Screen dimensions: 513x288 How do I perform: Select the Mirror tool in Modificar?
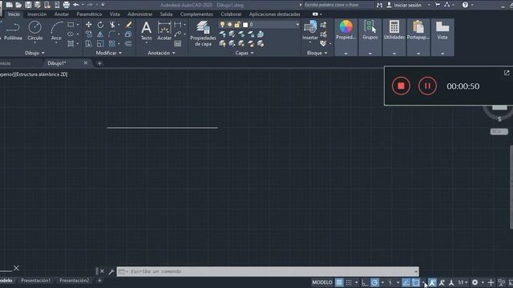100,34
